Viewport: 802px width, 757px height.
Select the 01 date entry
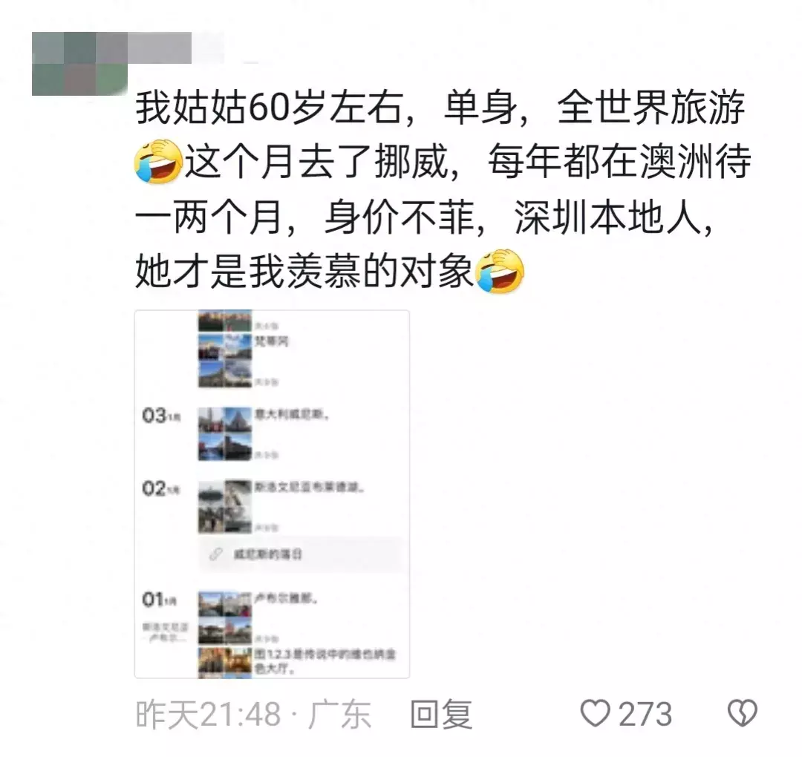click(x=160, y=599)
